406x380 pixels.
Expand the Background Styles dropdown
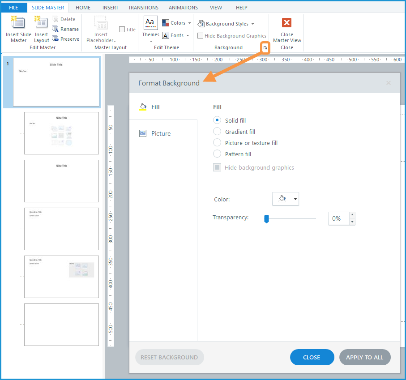pyautogui.click(x=226, y=24)
